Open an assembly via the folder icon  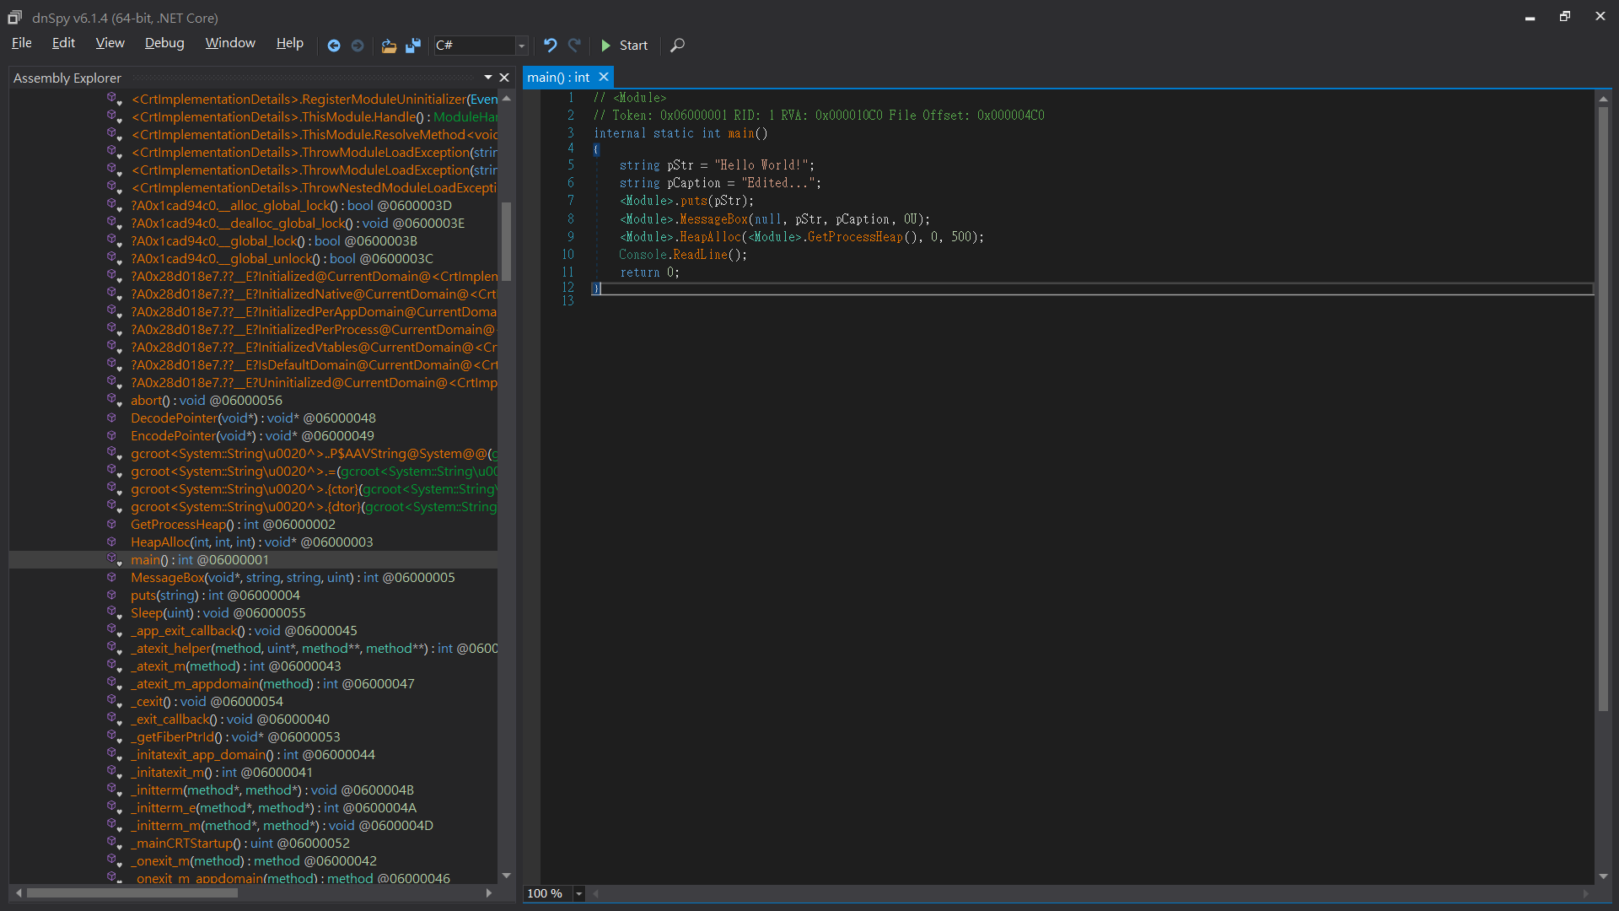389,46
